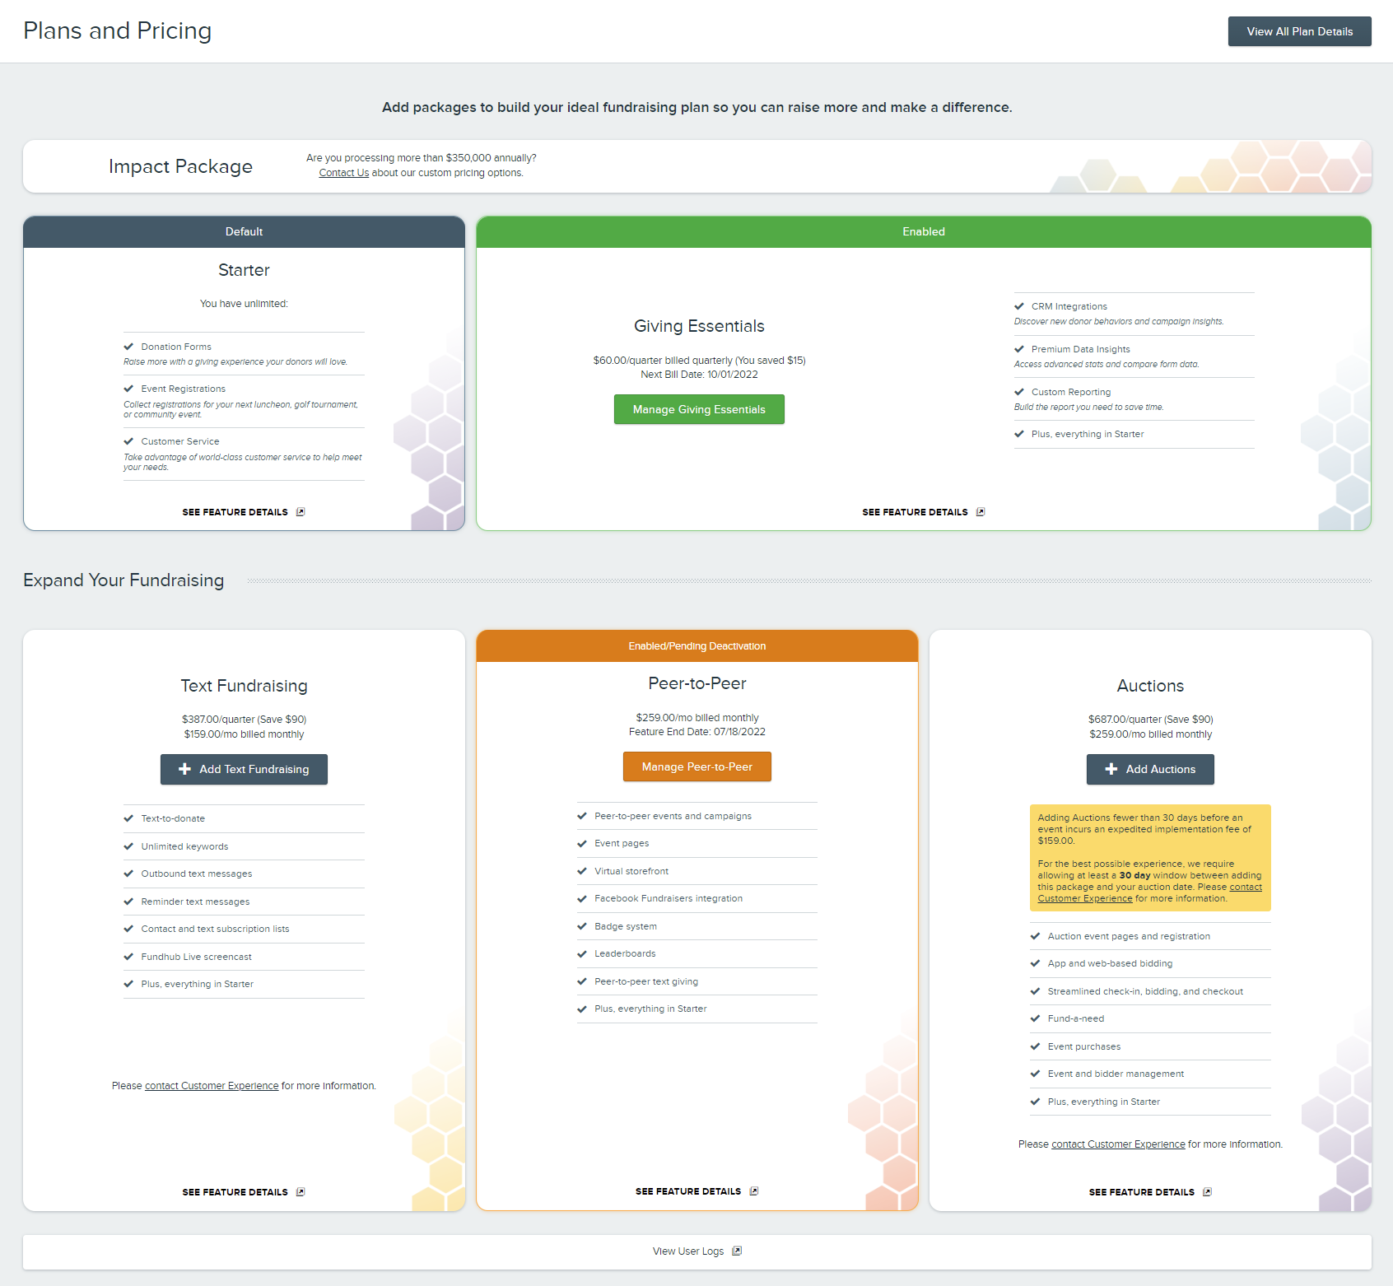
Task: Click the Default header of Starter card
Action: tap(244, 232)
